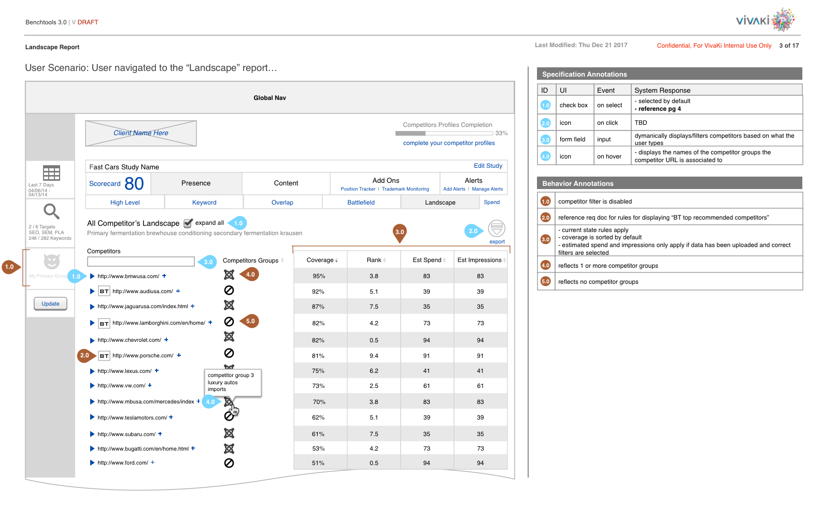Click the competitor group icon for bmwusa.com
Image resolution: width=821 pixels, height=506 pixels.
(229, 275)
